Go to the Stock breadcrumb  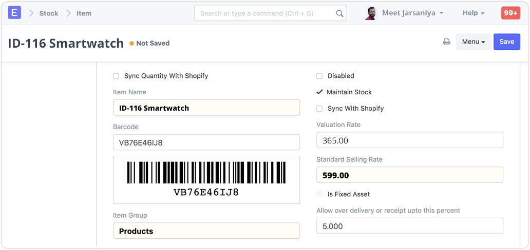click(x=49, y=13)
